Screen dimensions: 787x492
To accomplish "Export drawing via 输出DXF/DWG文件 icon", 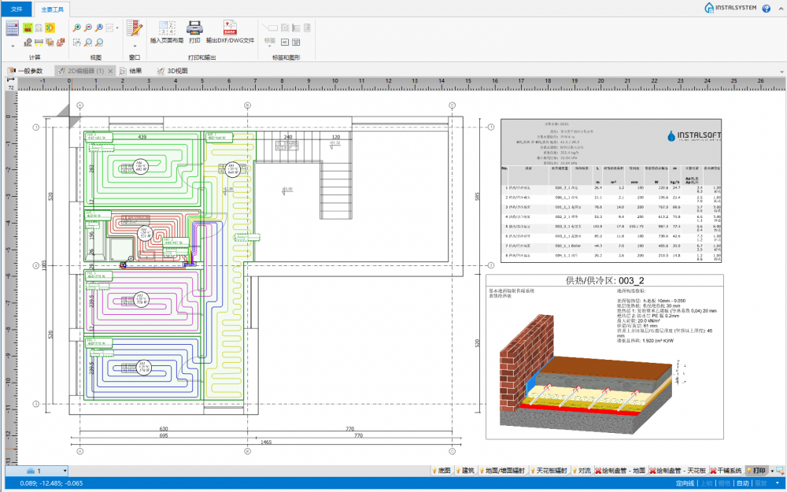I will coord(230,28).
